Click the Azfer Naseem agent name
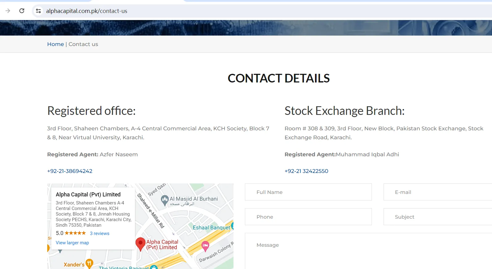This screenshot has height=269, width=492. 119,154
